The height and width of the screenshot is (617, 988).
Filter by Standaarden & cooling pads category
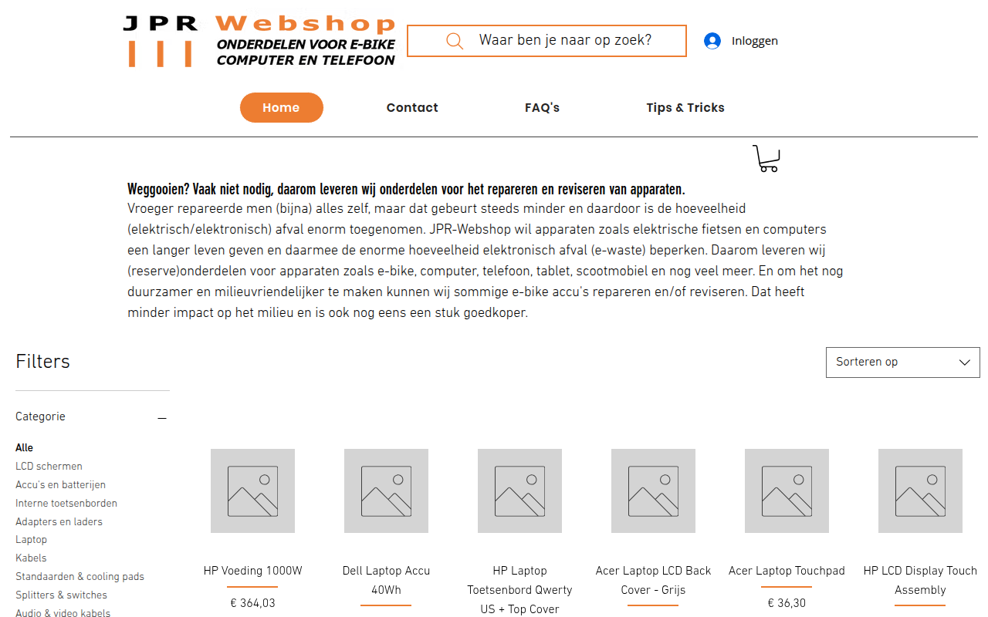point(80,577)
